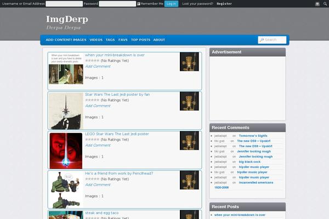329x219 pixels.
Task: Click the Log In button
Action: pos(171,4)
